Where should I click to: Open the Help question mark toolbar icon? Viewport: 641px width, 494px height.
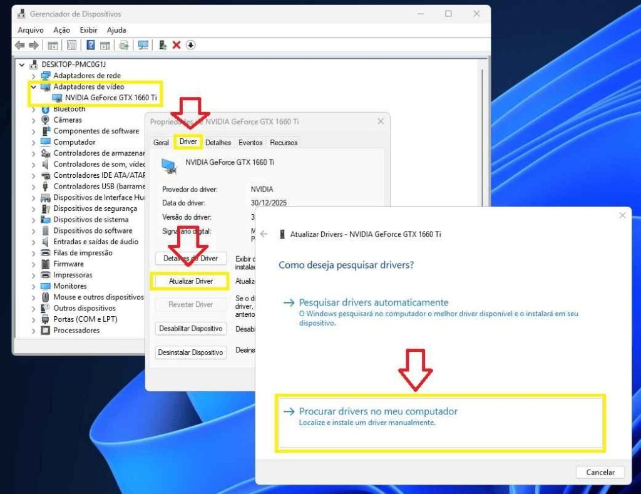click(x=92, y=44)
